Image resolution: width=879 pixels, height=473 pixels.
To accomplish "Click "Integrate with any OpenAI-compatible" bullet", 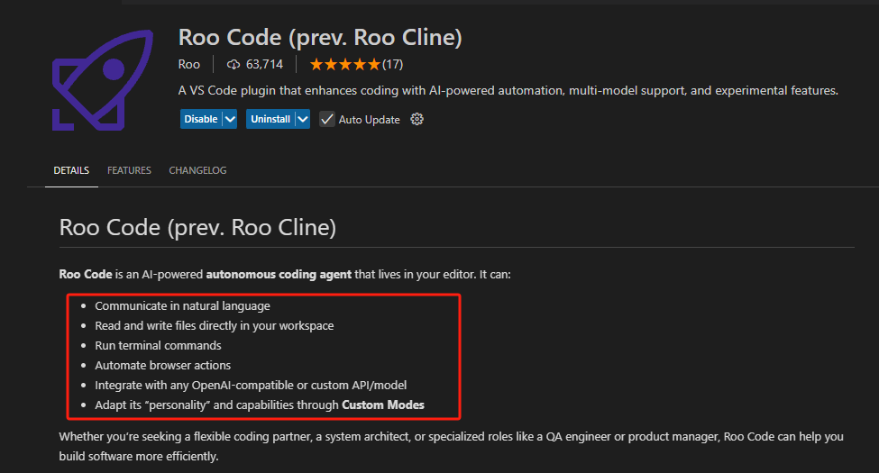I will coord(251,385).
